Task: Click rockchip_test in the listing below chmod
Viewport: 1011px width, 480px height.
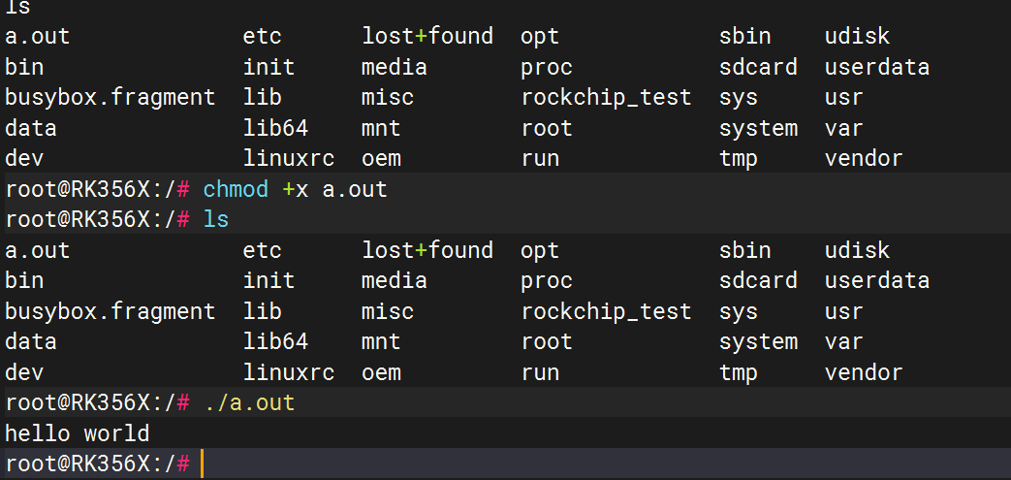Action: [606, 311]
